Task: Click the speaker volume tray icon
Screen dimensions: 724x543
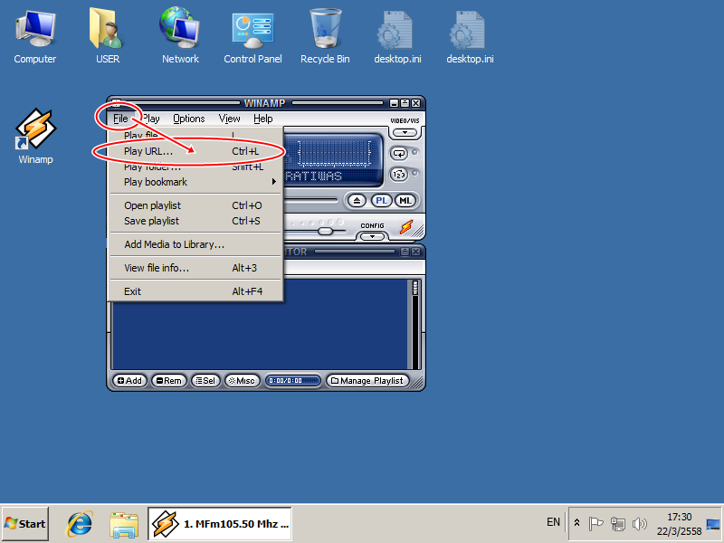Action: (x=640, y=524)
